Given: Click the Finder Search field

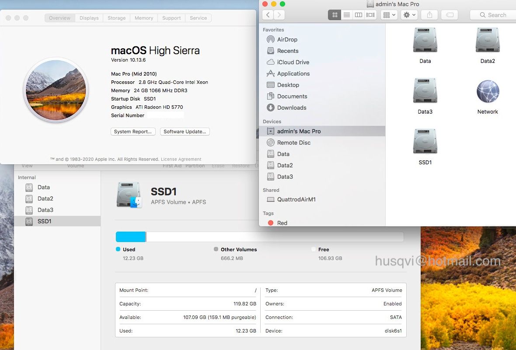Looking at the screenshot, I should [x=493, y=15].
